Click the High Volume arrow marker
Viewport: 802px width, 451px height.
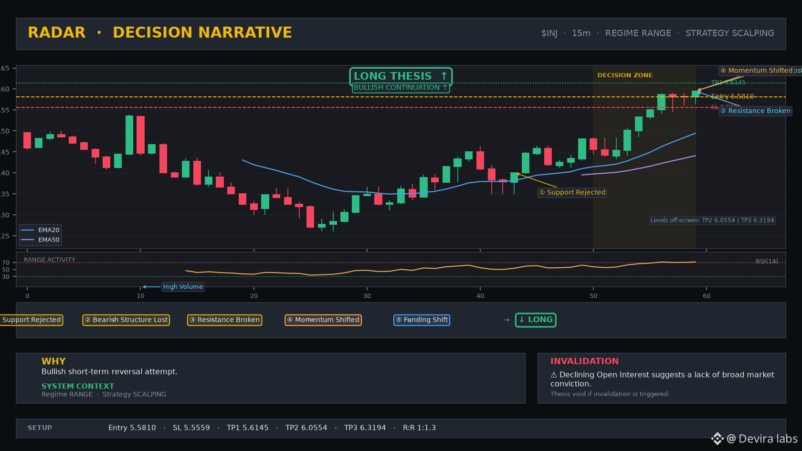(151, 287)
